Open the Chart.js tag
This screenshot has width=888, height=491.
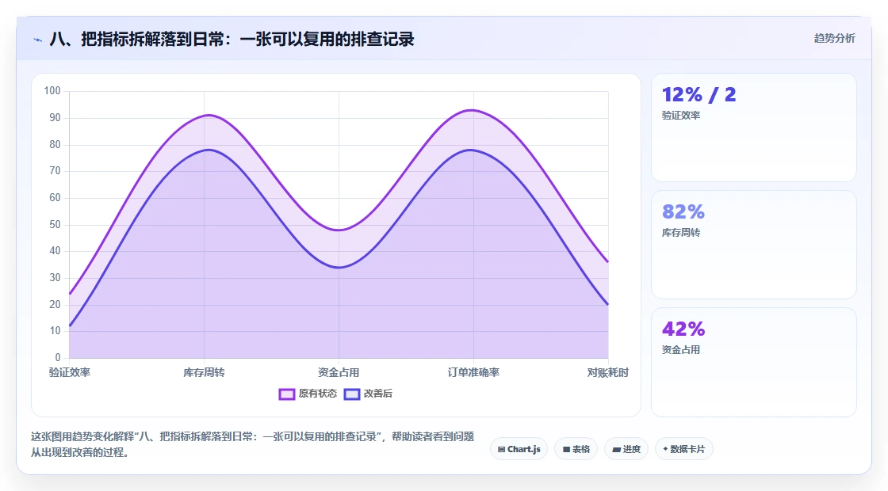pos(519,449)
